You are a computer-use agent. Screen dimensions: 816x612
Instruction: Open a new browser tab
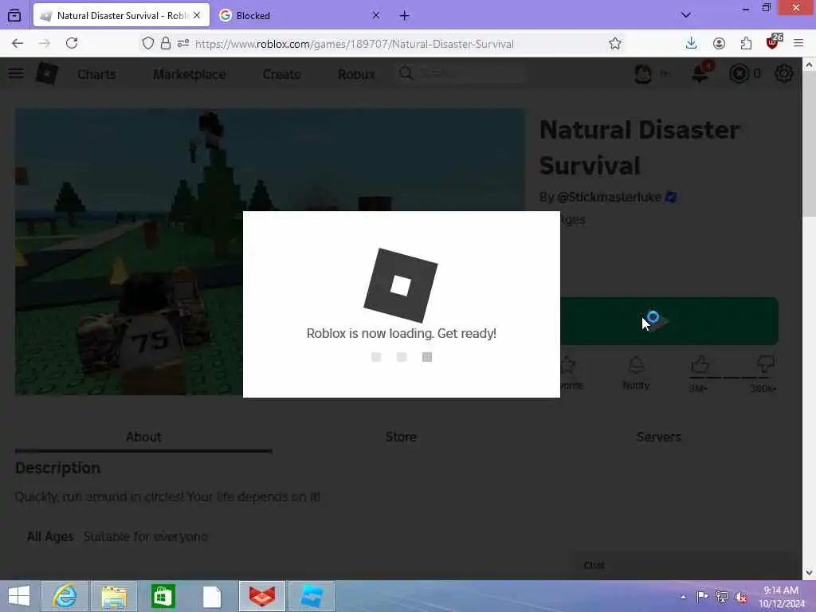click(404, 16)
